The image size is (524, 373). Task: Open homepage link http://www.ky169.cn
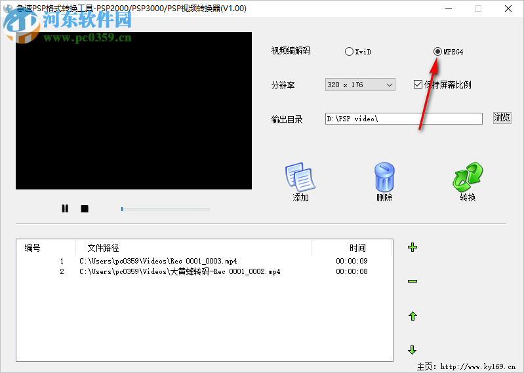point(478,366)
